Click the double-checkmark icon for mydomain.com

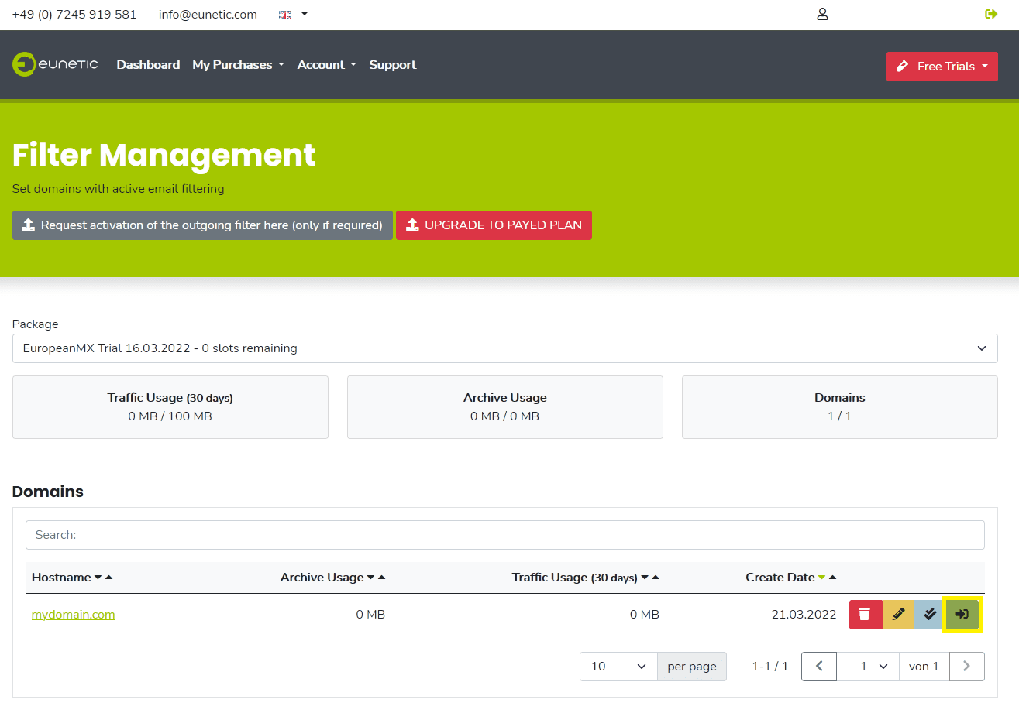pos(930,614)
